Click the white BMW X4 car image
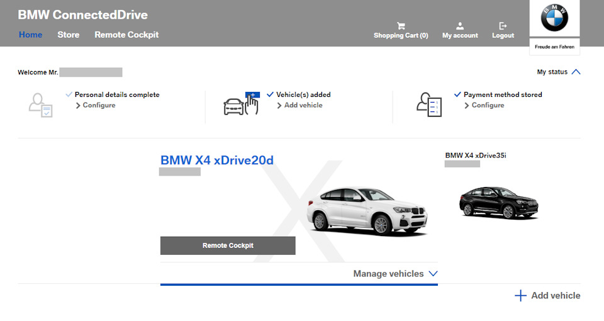Screen dimensions: 604x321 367,211
